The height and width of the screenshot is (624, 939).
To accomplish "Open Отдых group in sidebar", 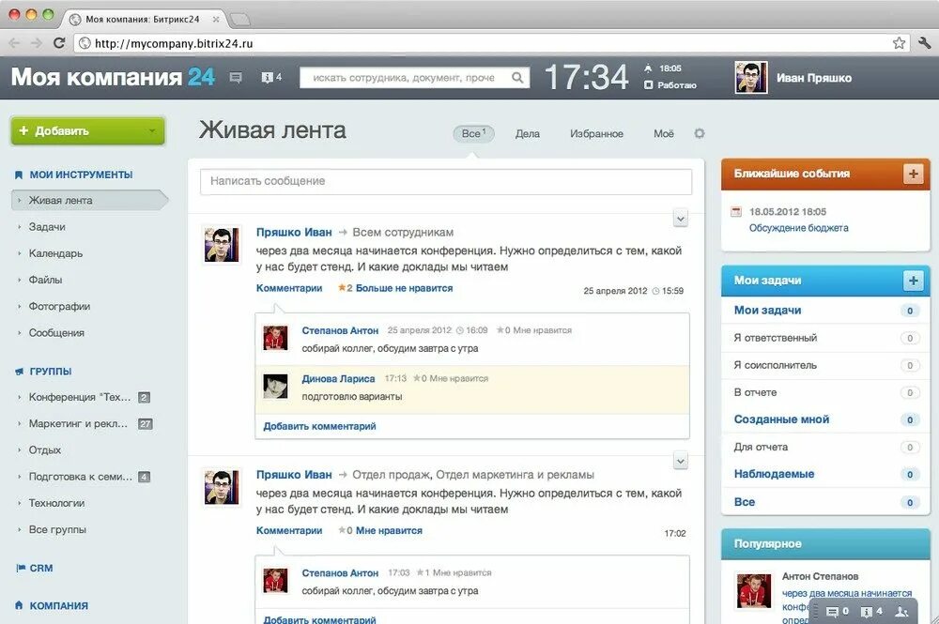I will [x=45, y=449].
